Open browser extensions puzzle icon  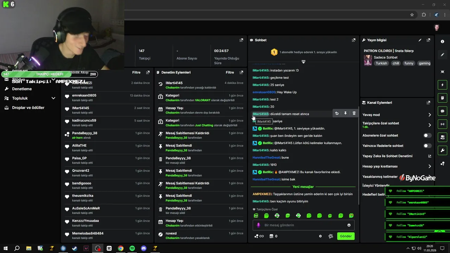click(424, 15)
